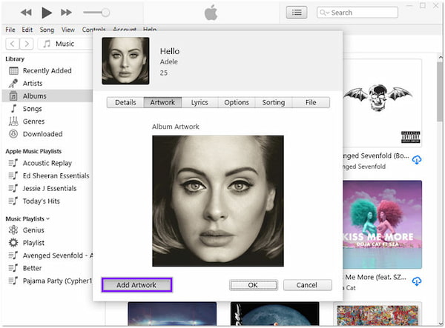This screenshot has width=445, height=328.
Task: Click the Downloaded arrow icon
Action: pyautogui.click(x=13, y=134)
